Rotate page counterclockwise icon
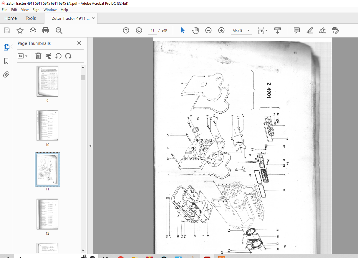This screenshot has width=358, height=258. point(58,56)
